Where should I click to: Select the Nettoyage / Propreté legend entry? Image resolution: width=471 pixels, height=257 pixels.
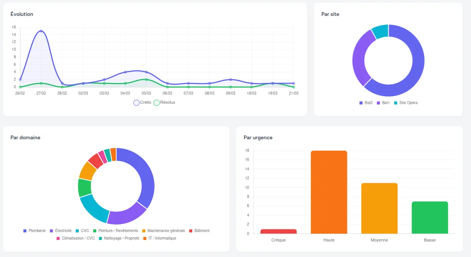101,238
